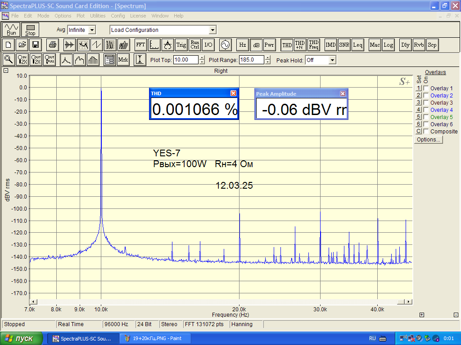Click the magnifier zoom tool icon
The image size is (461, 345).
pyautogui.click(x=8, y=60)
